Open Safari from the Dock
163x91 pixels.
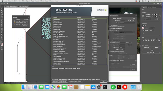[36, 87]
